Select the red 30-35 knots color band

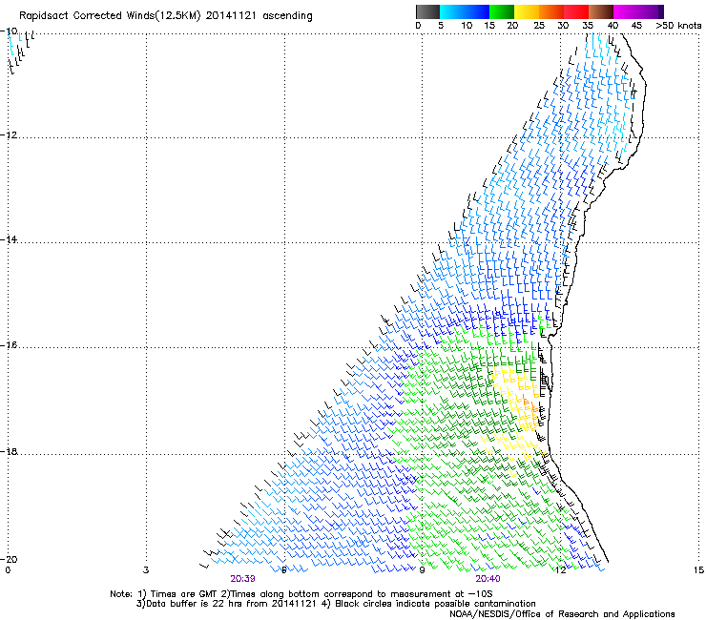(576, 11)
